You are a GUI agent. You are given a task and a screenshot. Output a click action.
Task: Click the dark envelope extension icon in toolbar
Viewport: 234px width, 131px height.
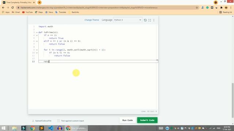[x=212, y=8]
